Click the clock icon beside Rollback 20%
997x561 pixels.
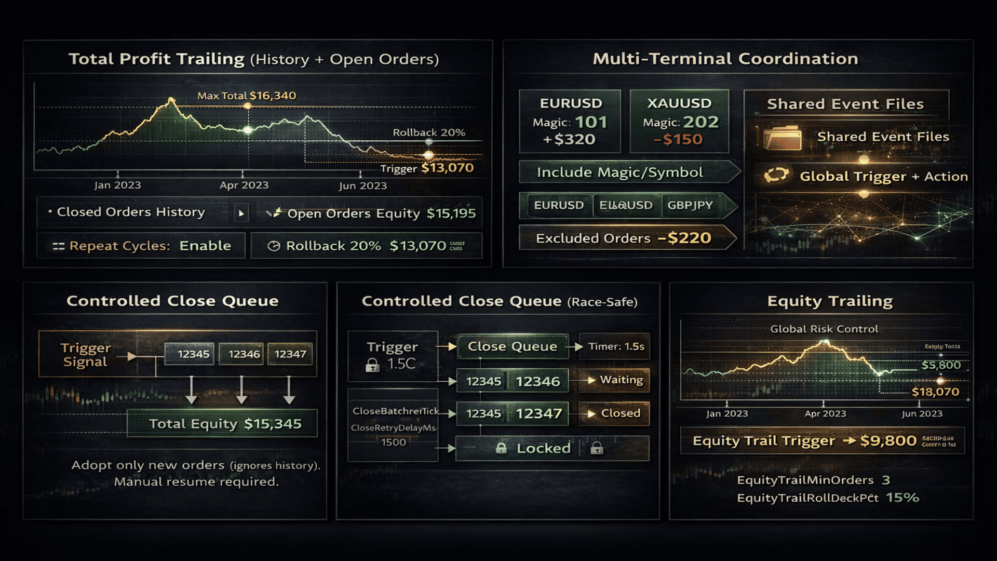[274, 246]
